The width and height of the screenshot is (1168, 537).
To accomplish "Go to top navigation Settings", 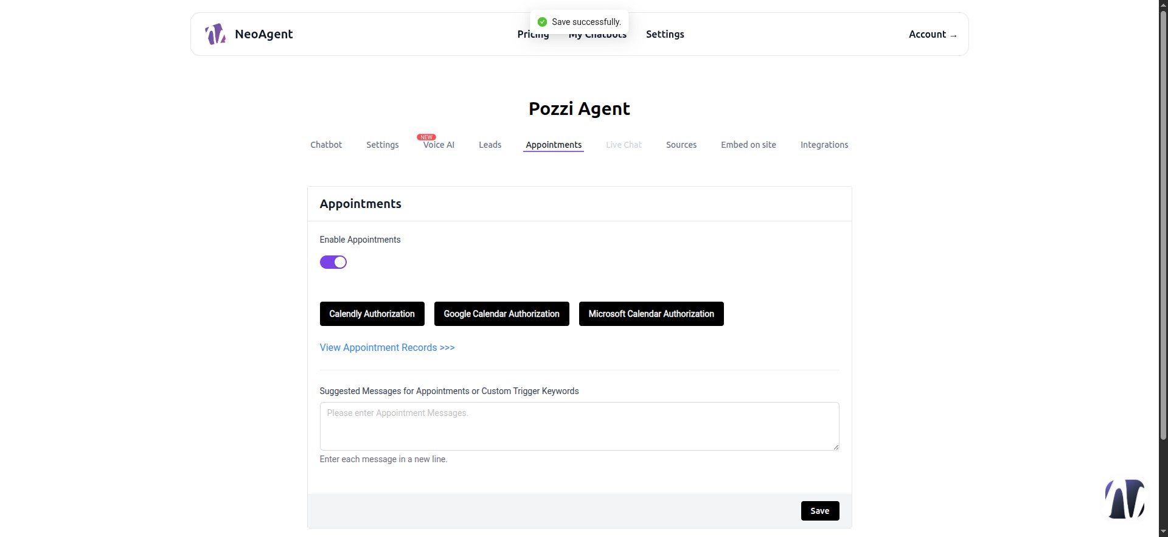I will [665, 34].
